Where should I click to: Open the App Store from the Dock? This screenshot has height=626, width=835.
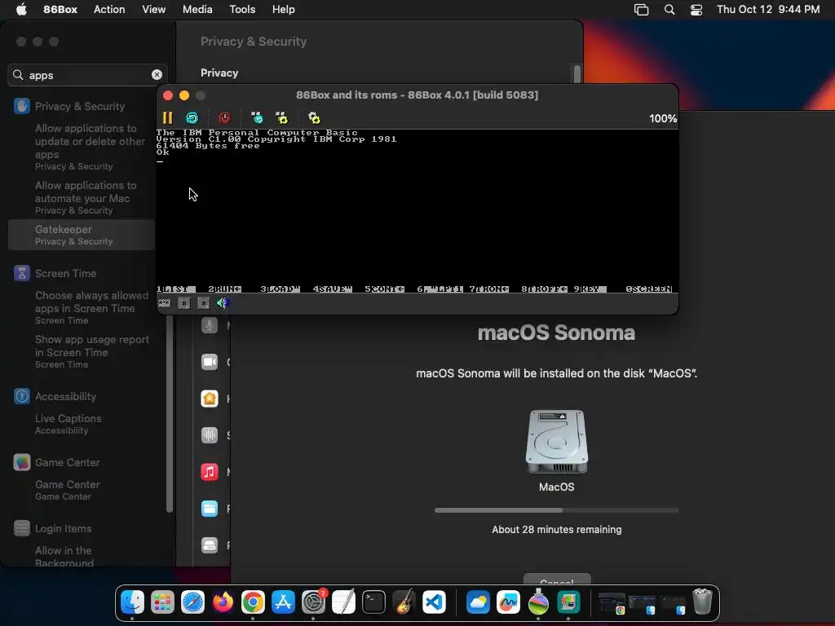click(x=283, y=602)
